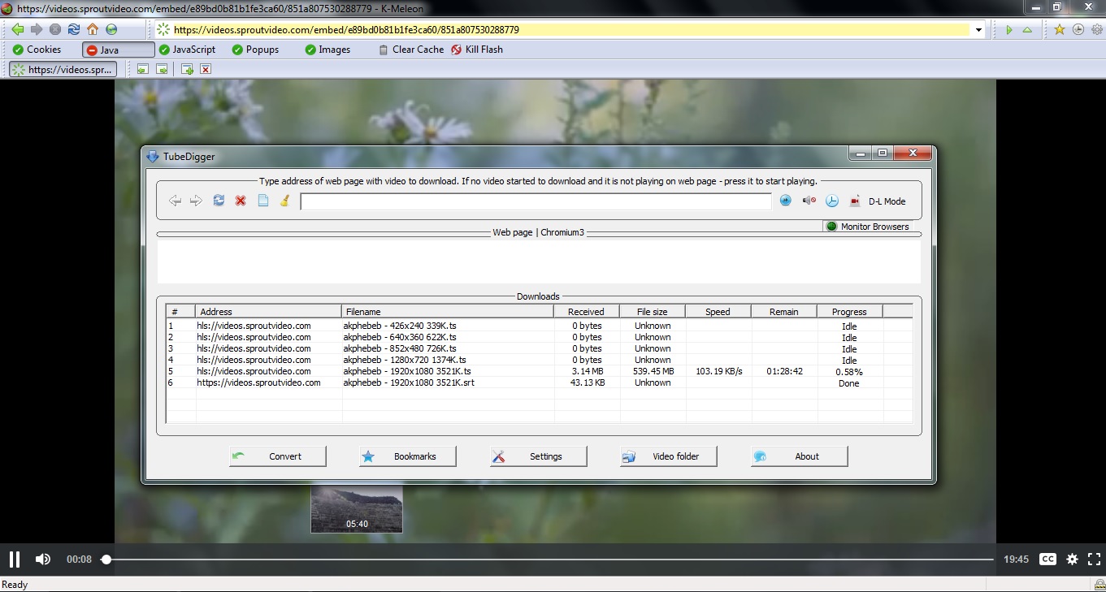This screenshot has width=1106, height=592.
Task: Close the current K-Meleon tab with red X
Action: pyautogui.click(x=206, y=70)
